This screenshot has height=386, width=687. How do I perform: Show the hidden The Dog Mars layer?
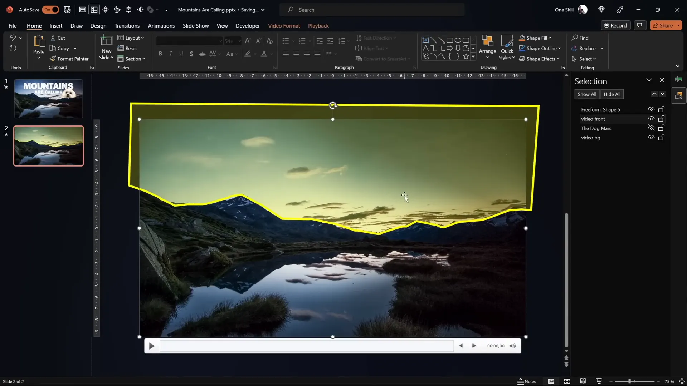(x=651, y=128)
